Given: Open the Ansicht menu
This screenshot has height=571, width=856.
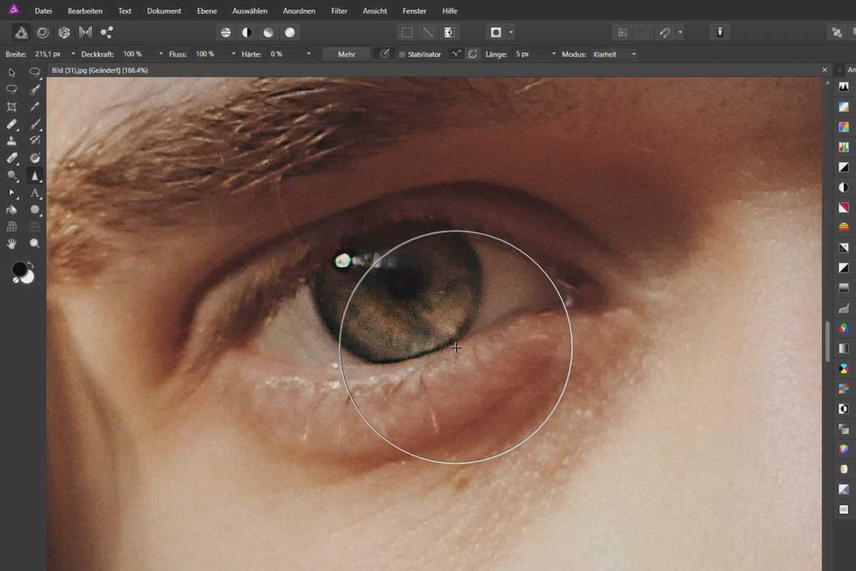Looking at the screenshot, I should [x=374, y=11].
